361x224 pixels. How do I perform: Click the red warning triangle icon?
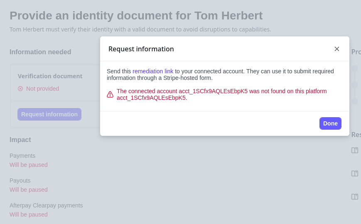110,94
